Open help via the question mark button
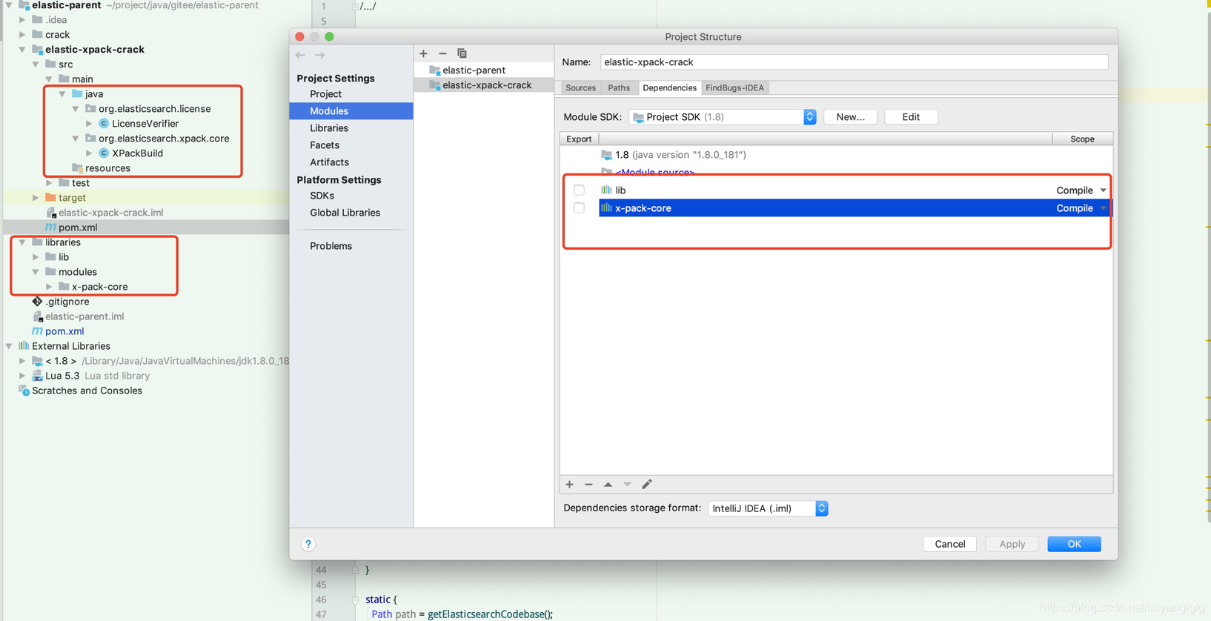Image resolution: width=1211 pixels, height=621 pixels. [308, 544]
